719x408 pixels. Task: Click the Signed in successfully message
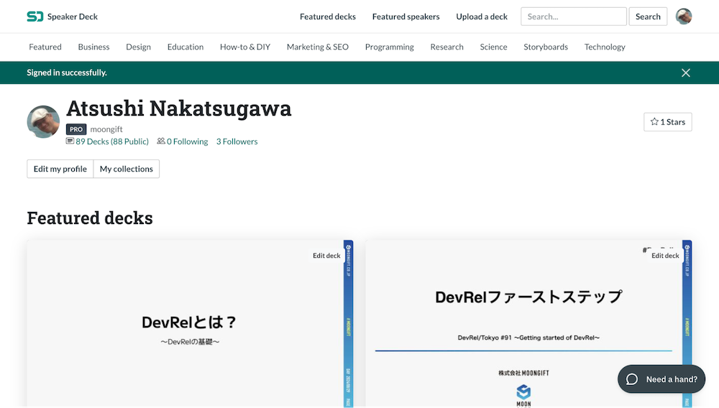pyautogui.click(x=66, y=73)
